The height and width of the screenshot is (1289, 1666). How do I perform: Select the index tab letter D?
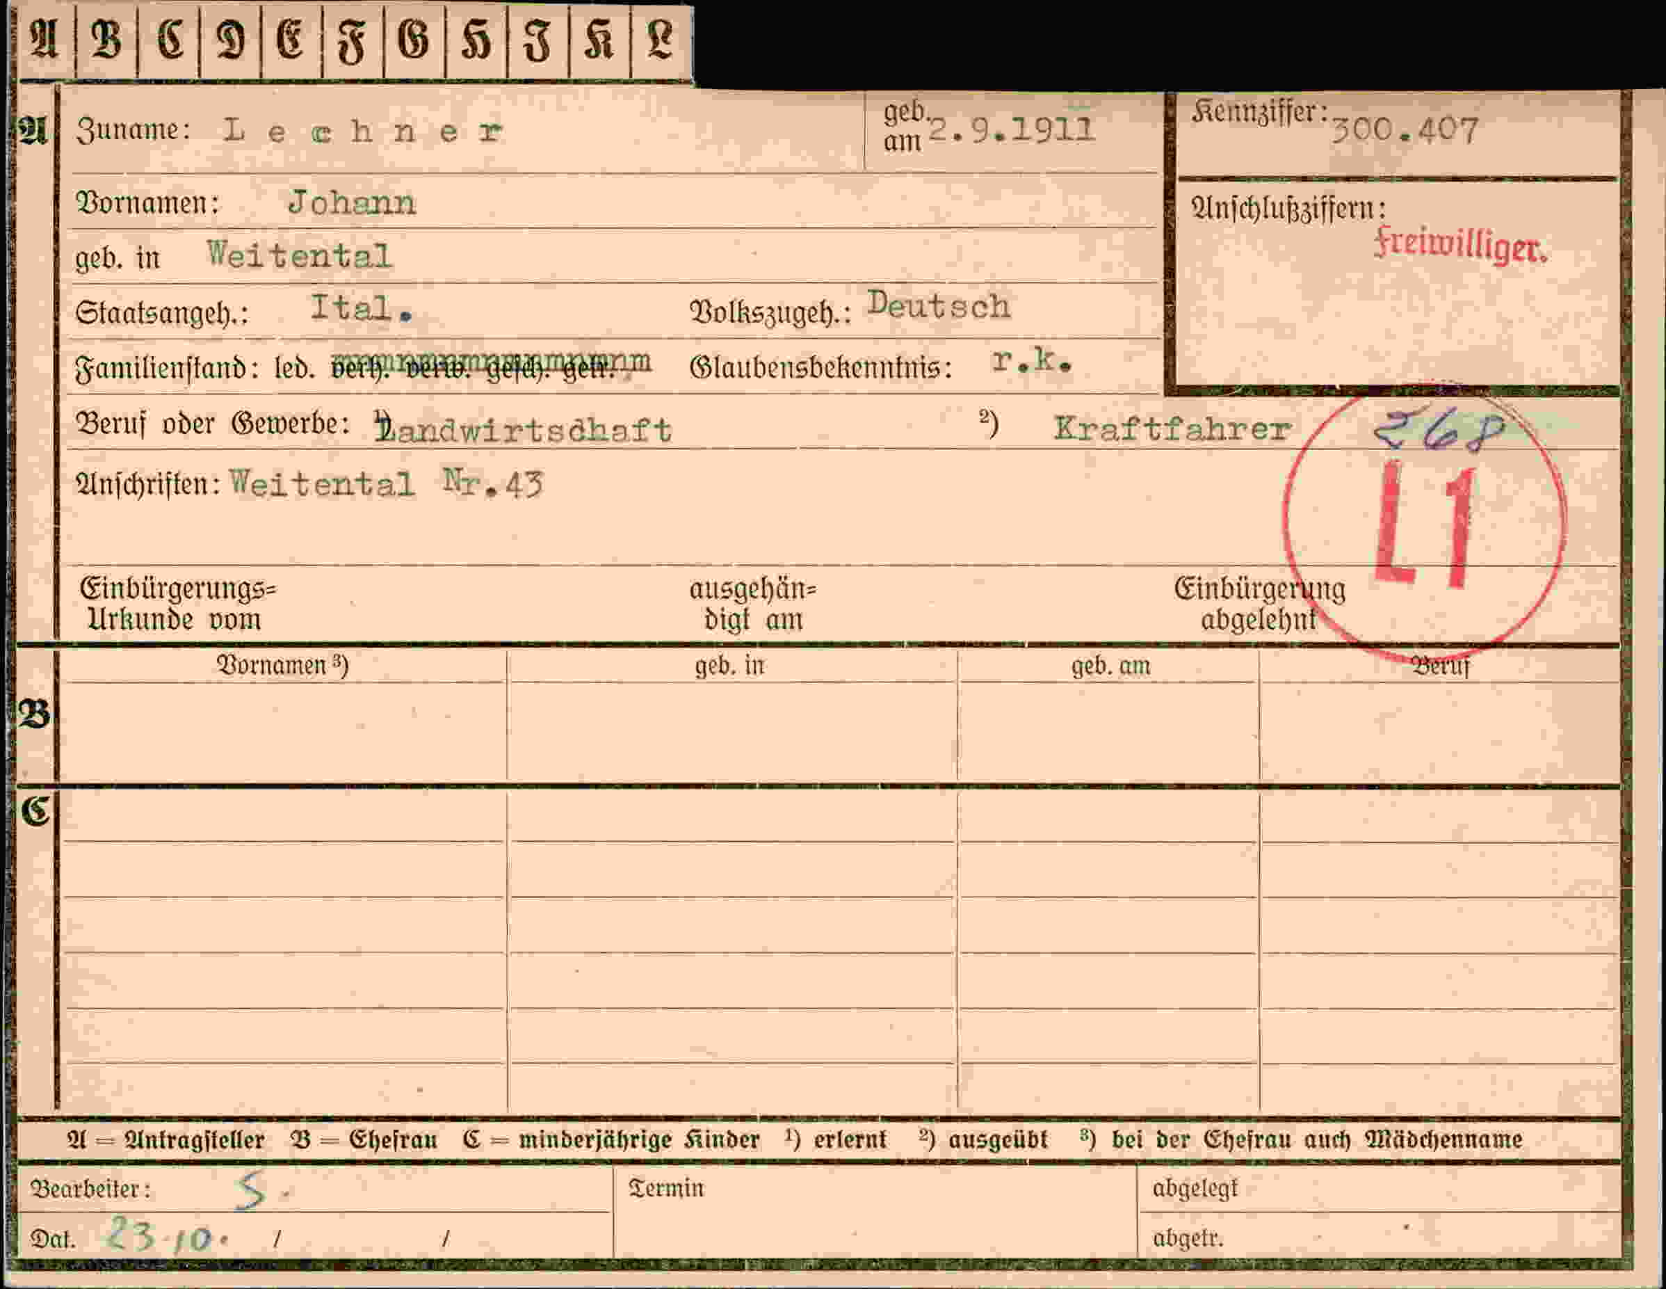[x=231, y=40]
